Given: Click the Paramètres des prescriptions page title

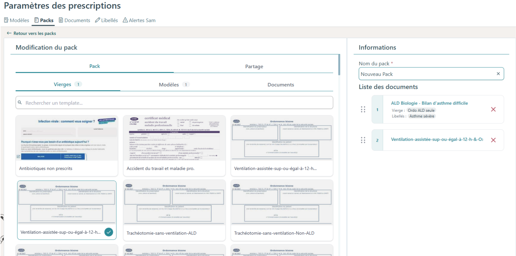Looking at the screenshot, I should click(x=62, y=6).
